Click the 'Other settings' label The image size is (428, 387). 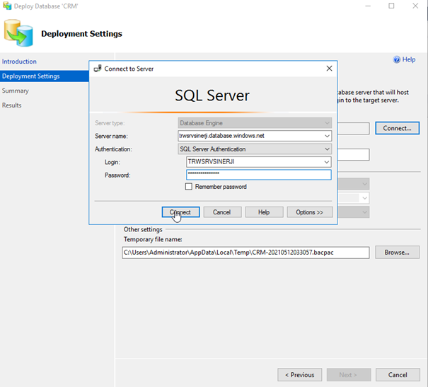point(143,229)
